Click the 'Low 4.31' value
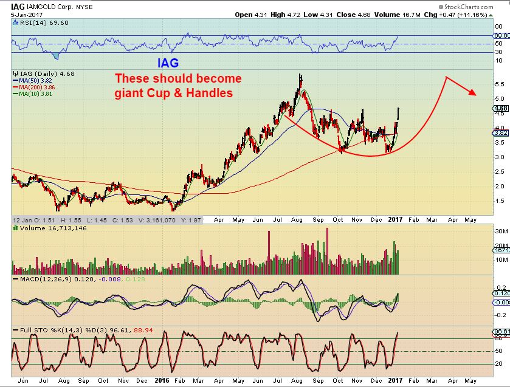 [318, 15]
